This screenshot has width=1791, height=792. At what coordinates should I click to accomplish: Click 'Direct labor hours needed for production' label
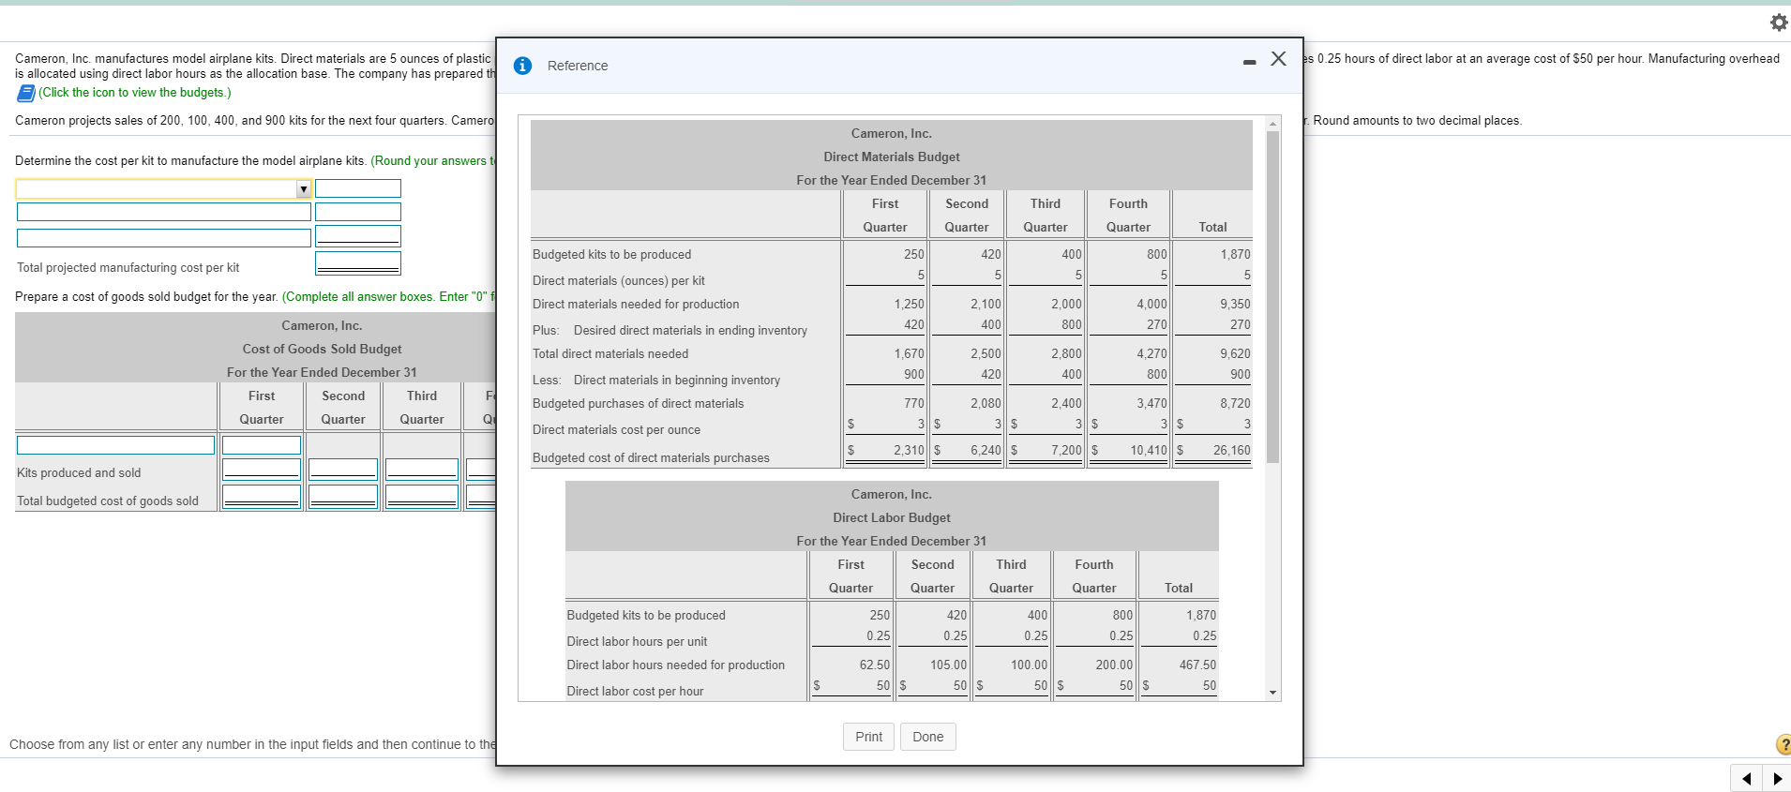[x=676, y=665]
